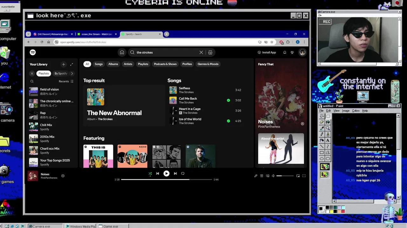Open the Chrome tab search dropdown arrow
407x228 pixels.
28,34
